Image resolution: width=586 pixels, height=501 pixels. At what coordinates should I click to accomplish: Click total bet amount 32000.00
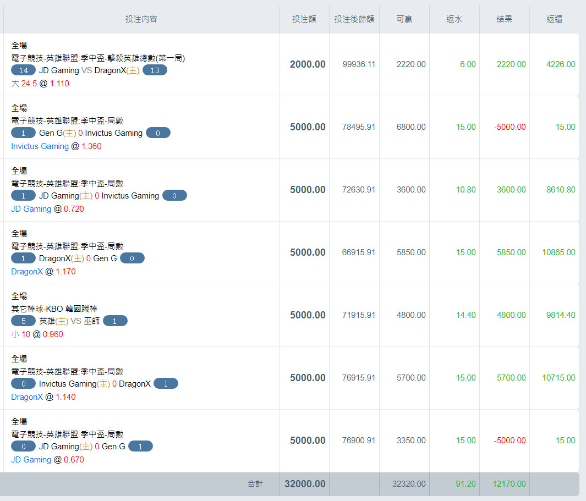[305, 484]
